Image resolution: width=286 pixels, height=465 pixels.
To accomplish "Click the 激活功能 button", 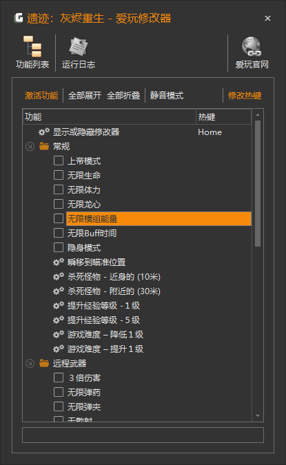I will click(41, 96).
